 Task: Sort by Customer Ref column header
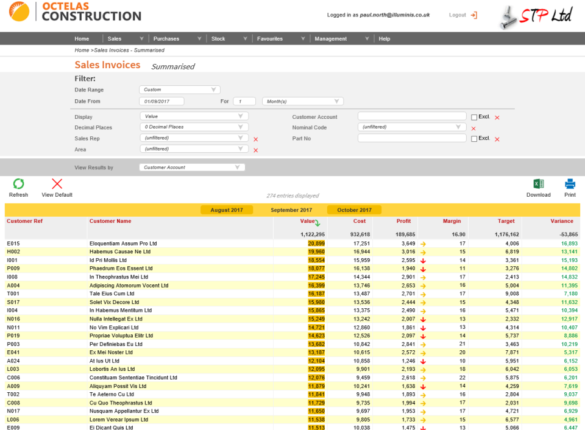pyautogui.click(x=24, y=221)
